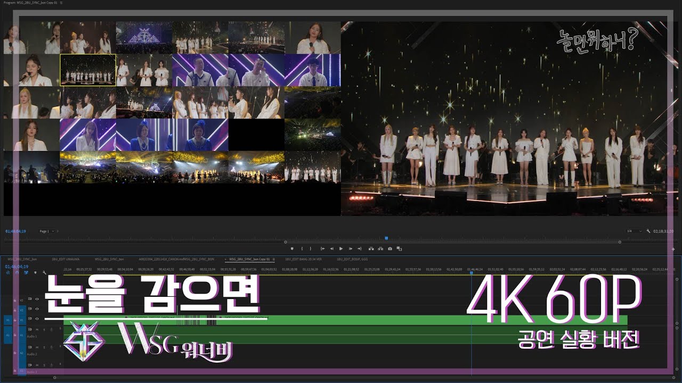Toggle the multi-camera view button
The width and height of the screenshot is (682, 383).
399,248
